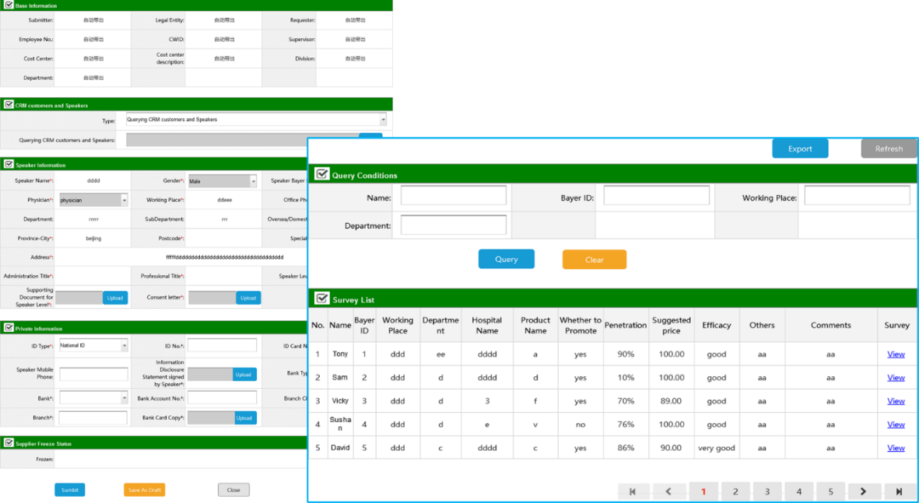Switch to page 5 of the survey list
919x503 pixels.
pos(830,491)
